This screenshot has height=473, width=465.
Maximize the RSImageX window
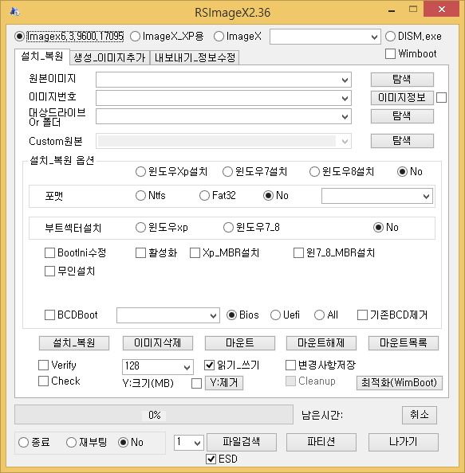point(413,10)
